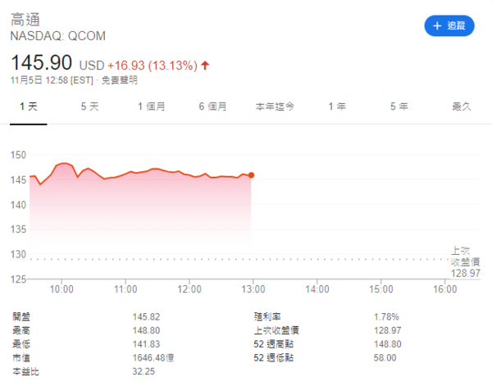View the 5 年 chart range
Screen dimensions: 492x386
pyautogui.click(x=399, y=107)
